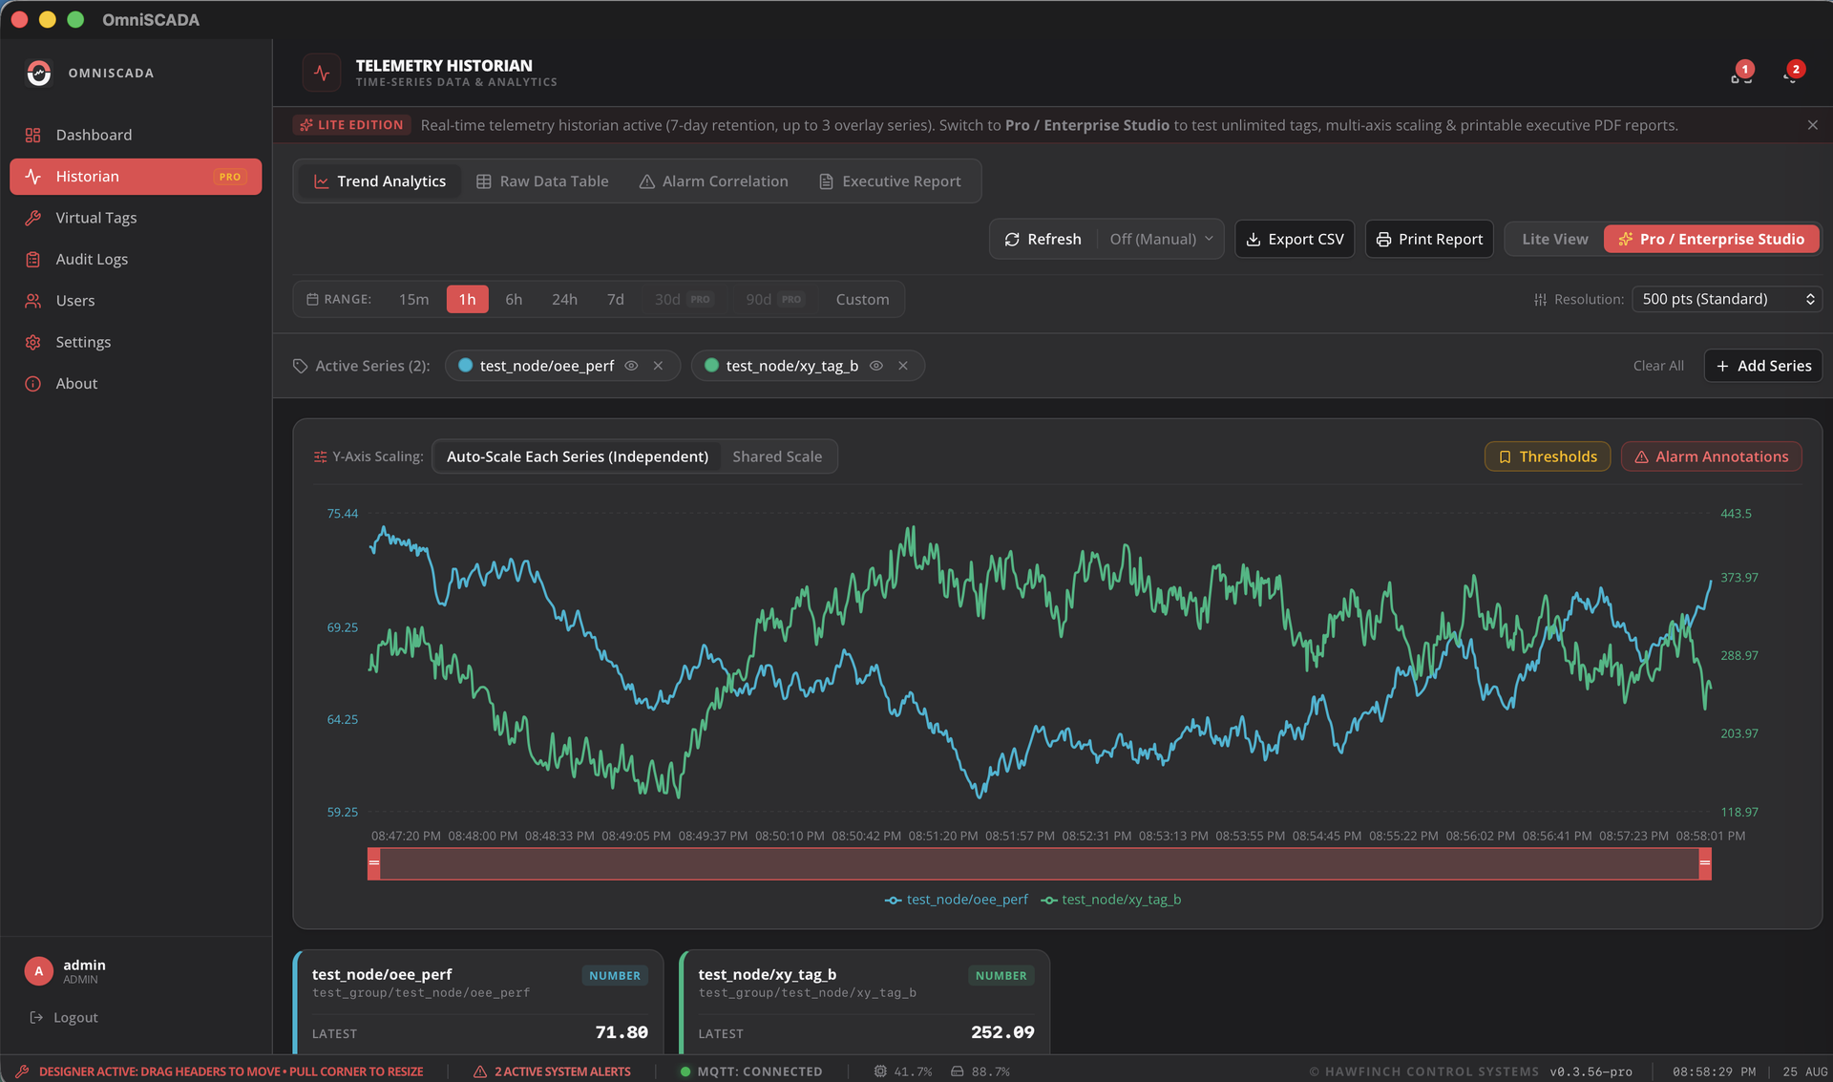Open the auto-refresh Off (Manual) dropdown
The image size is (1833, 1082).
point(1160,239)
